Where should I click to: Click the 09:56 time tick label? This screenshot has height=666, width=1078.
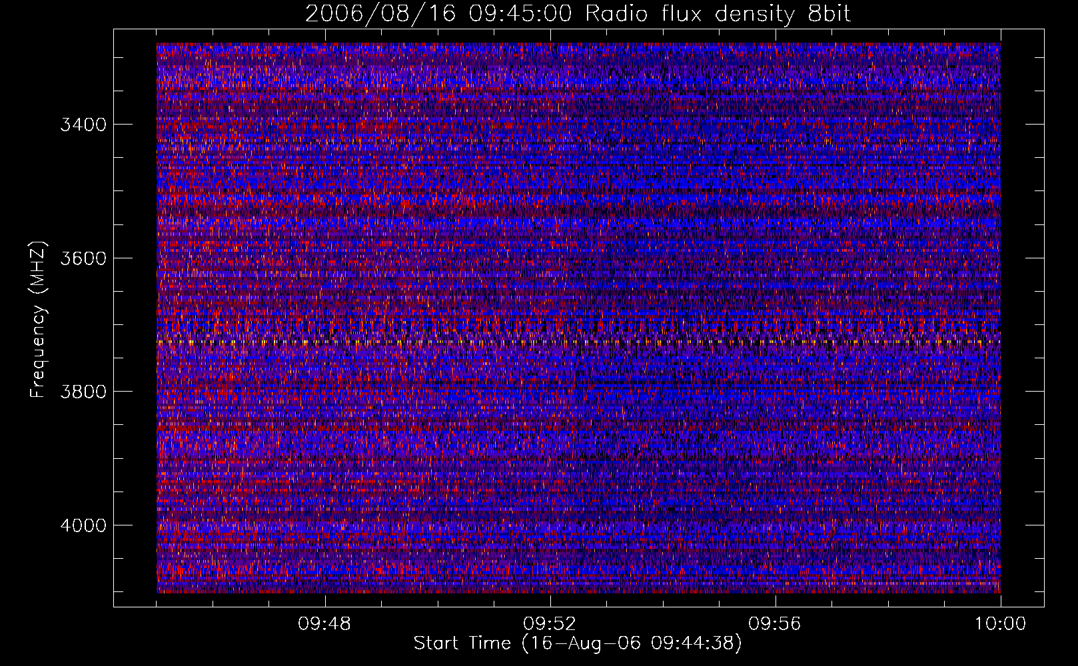click(x=775, y=624)
